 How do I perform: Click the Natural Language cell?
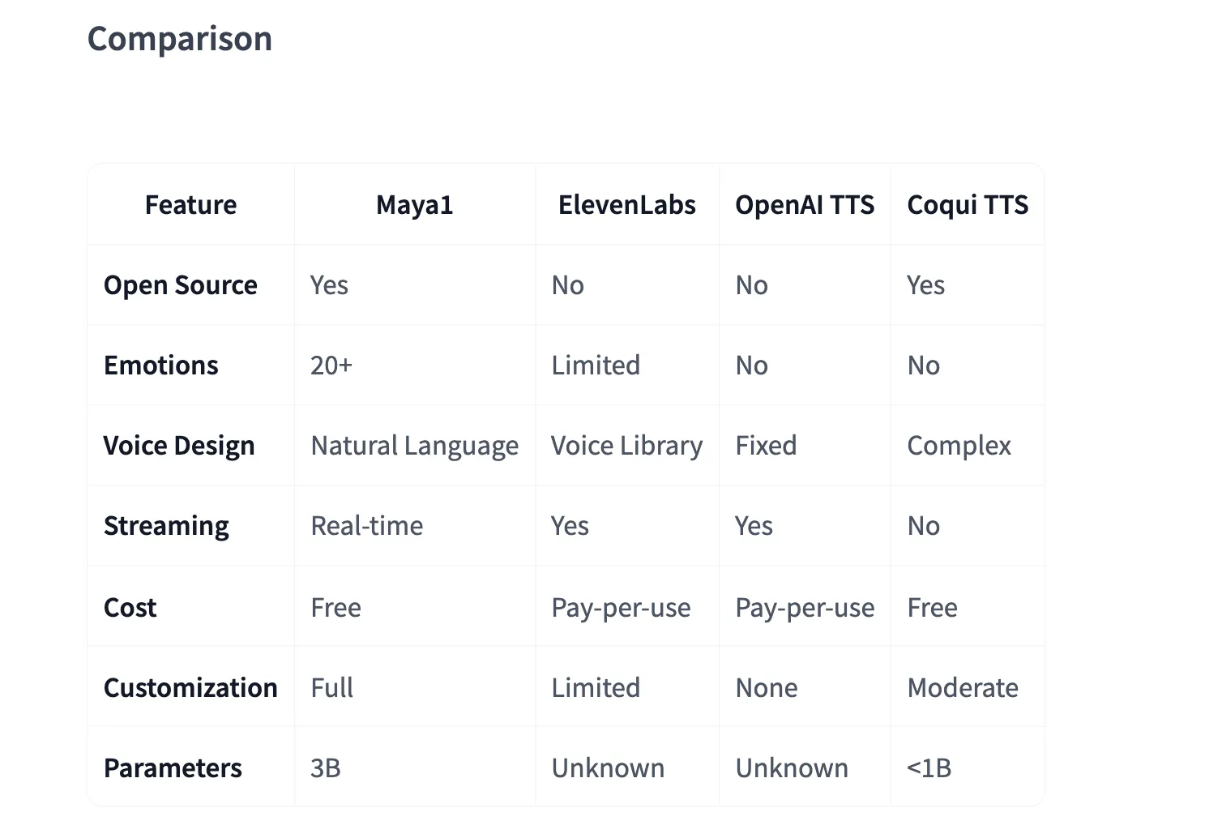coord(414,446)
